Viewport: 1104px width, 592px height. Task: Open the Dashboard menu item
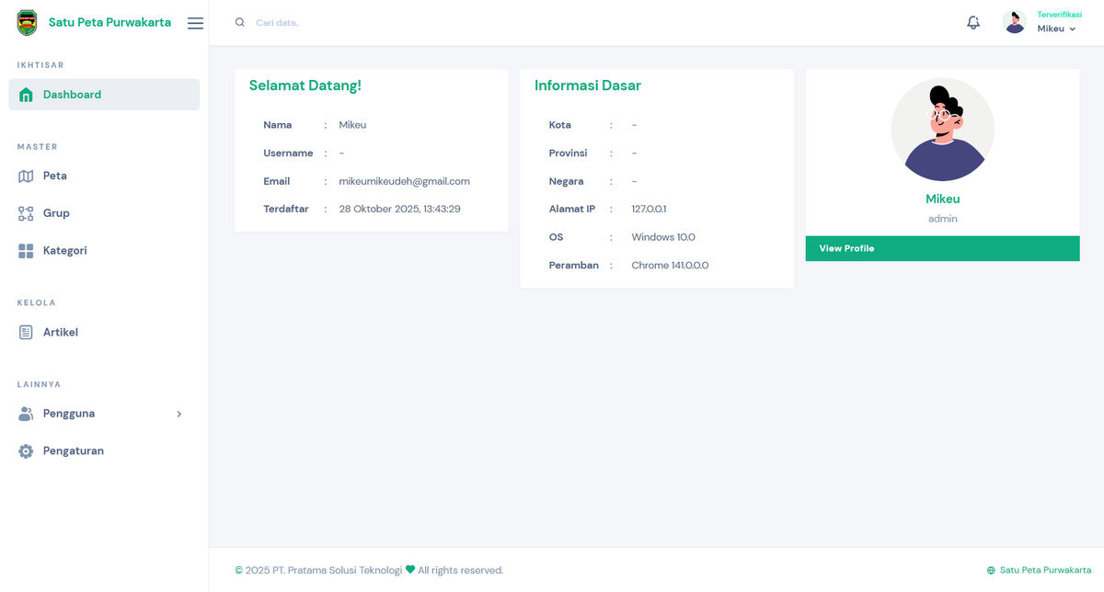click(104, 95)
